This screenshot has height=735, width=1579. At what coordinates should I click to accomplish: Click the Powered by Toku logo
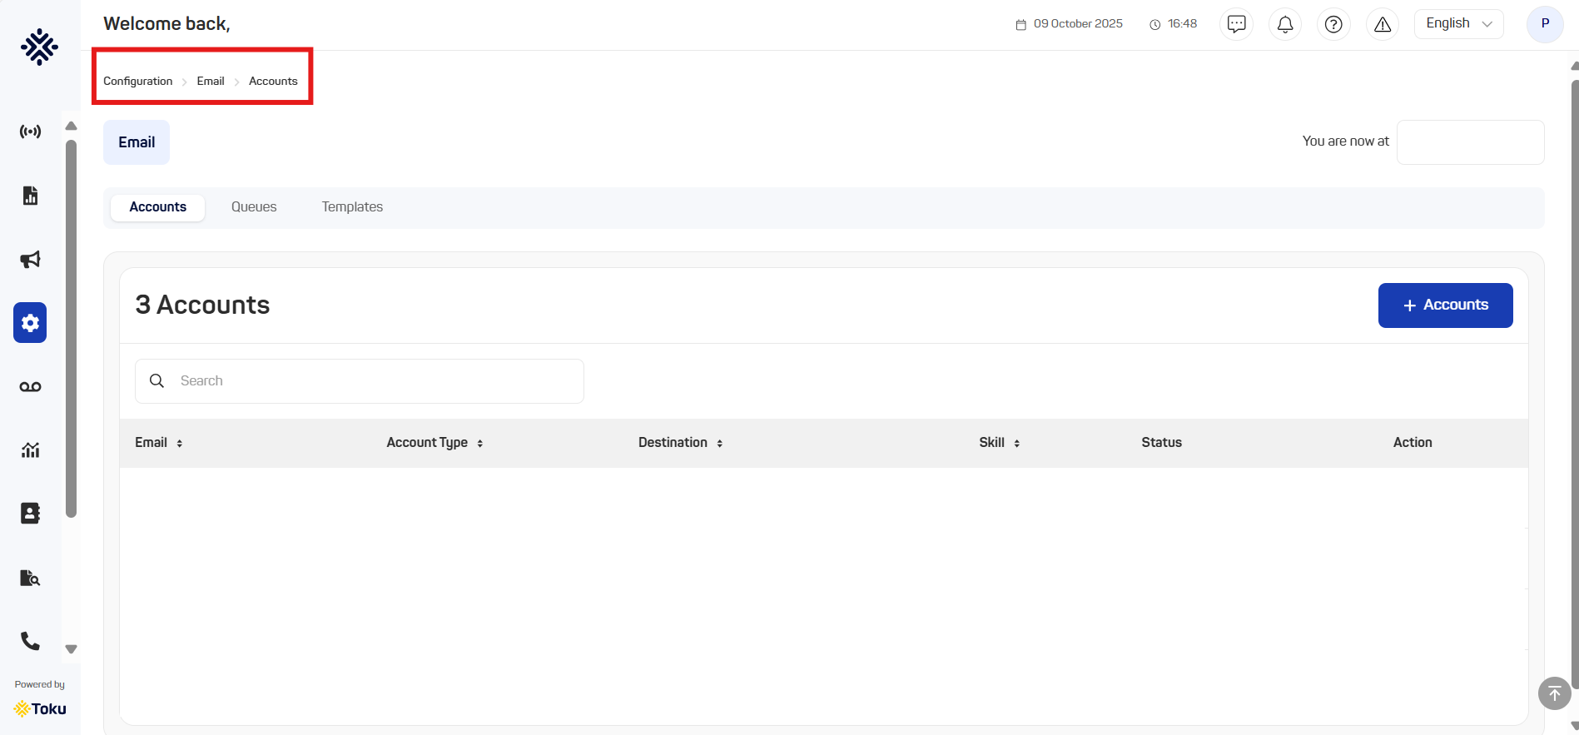[x=40, y=708]
